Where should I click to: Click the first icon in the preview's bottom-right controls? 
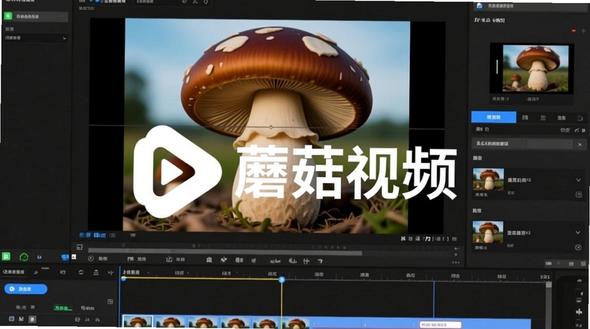[x=403, y=239]
